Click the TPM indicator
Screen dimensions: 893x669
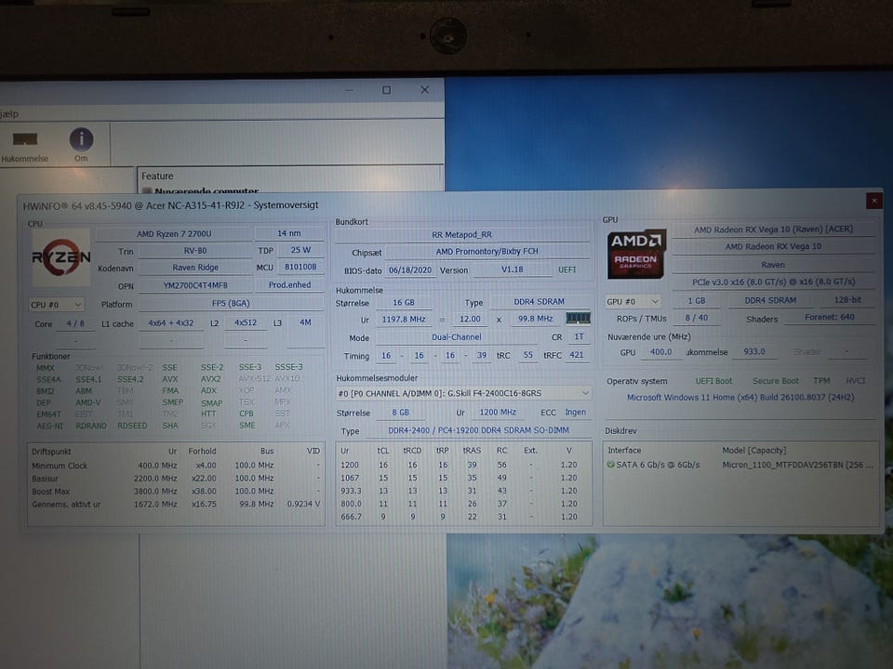click(821, 381)
